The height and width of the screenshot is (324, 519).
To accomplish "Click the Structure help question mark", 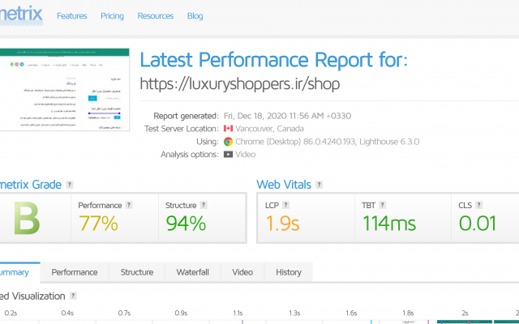I will pyautogui.click(x=204, y=205).
